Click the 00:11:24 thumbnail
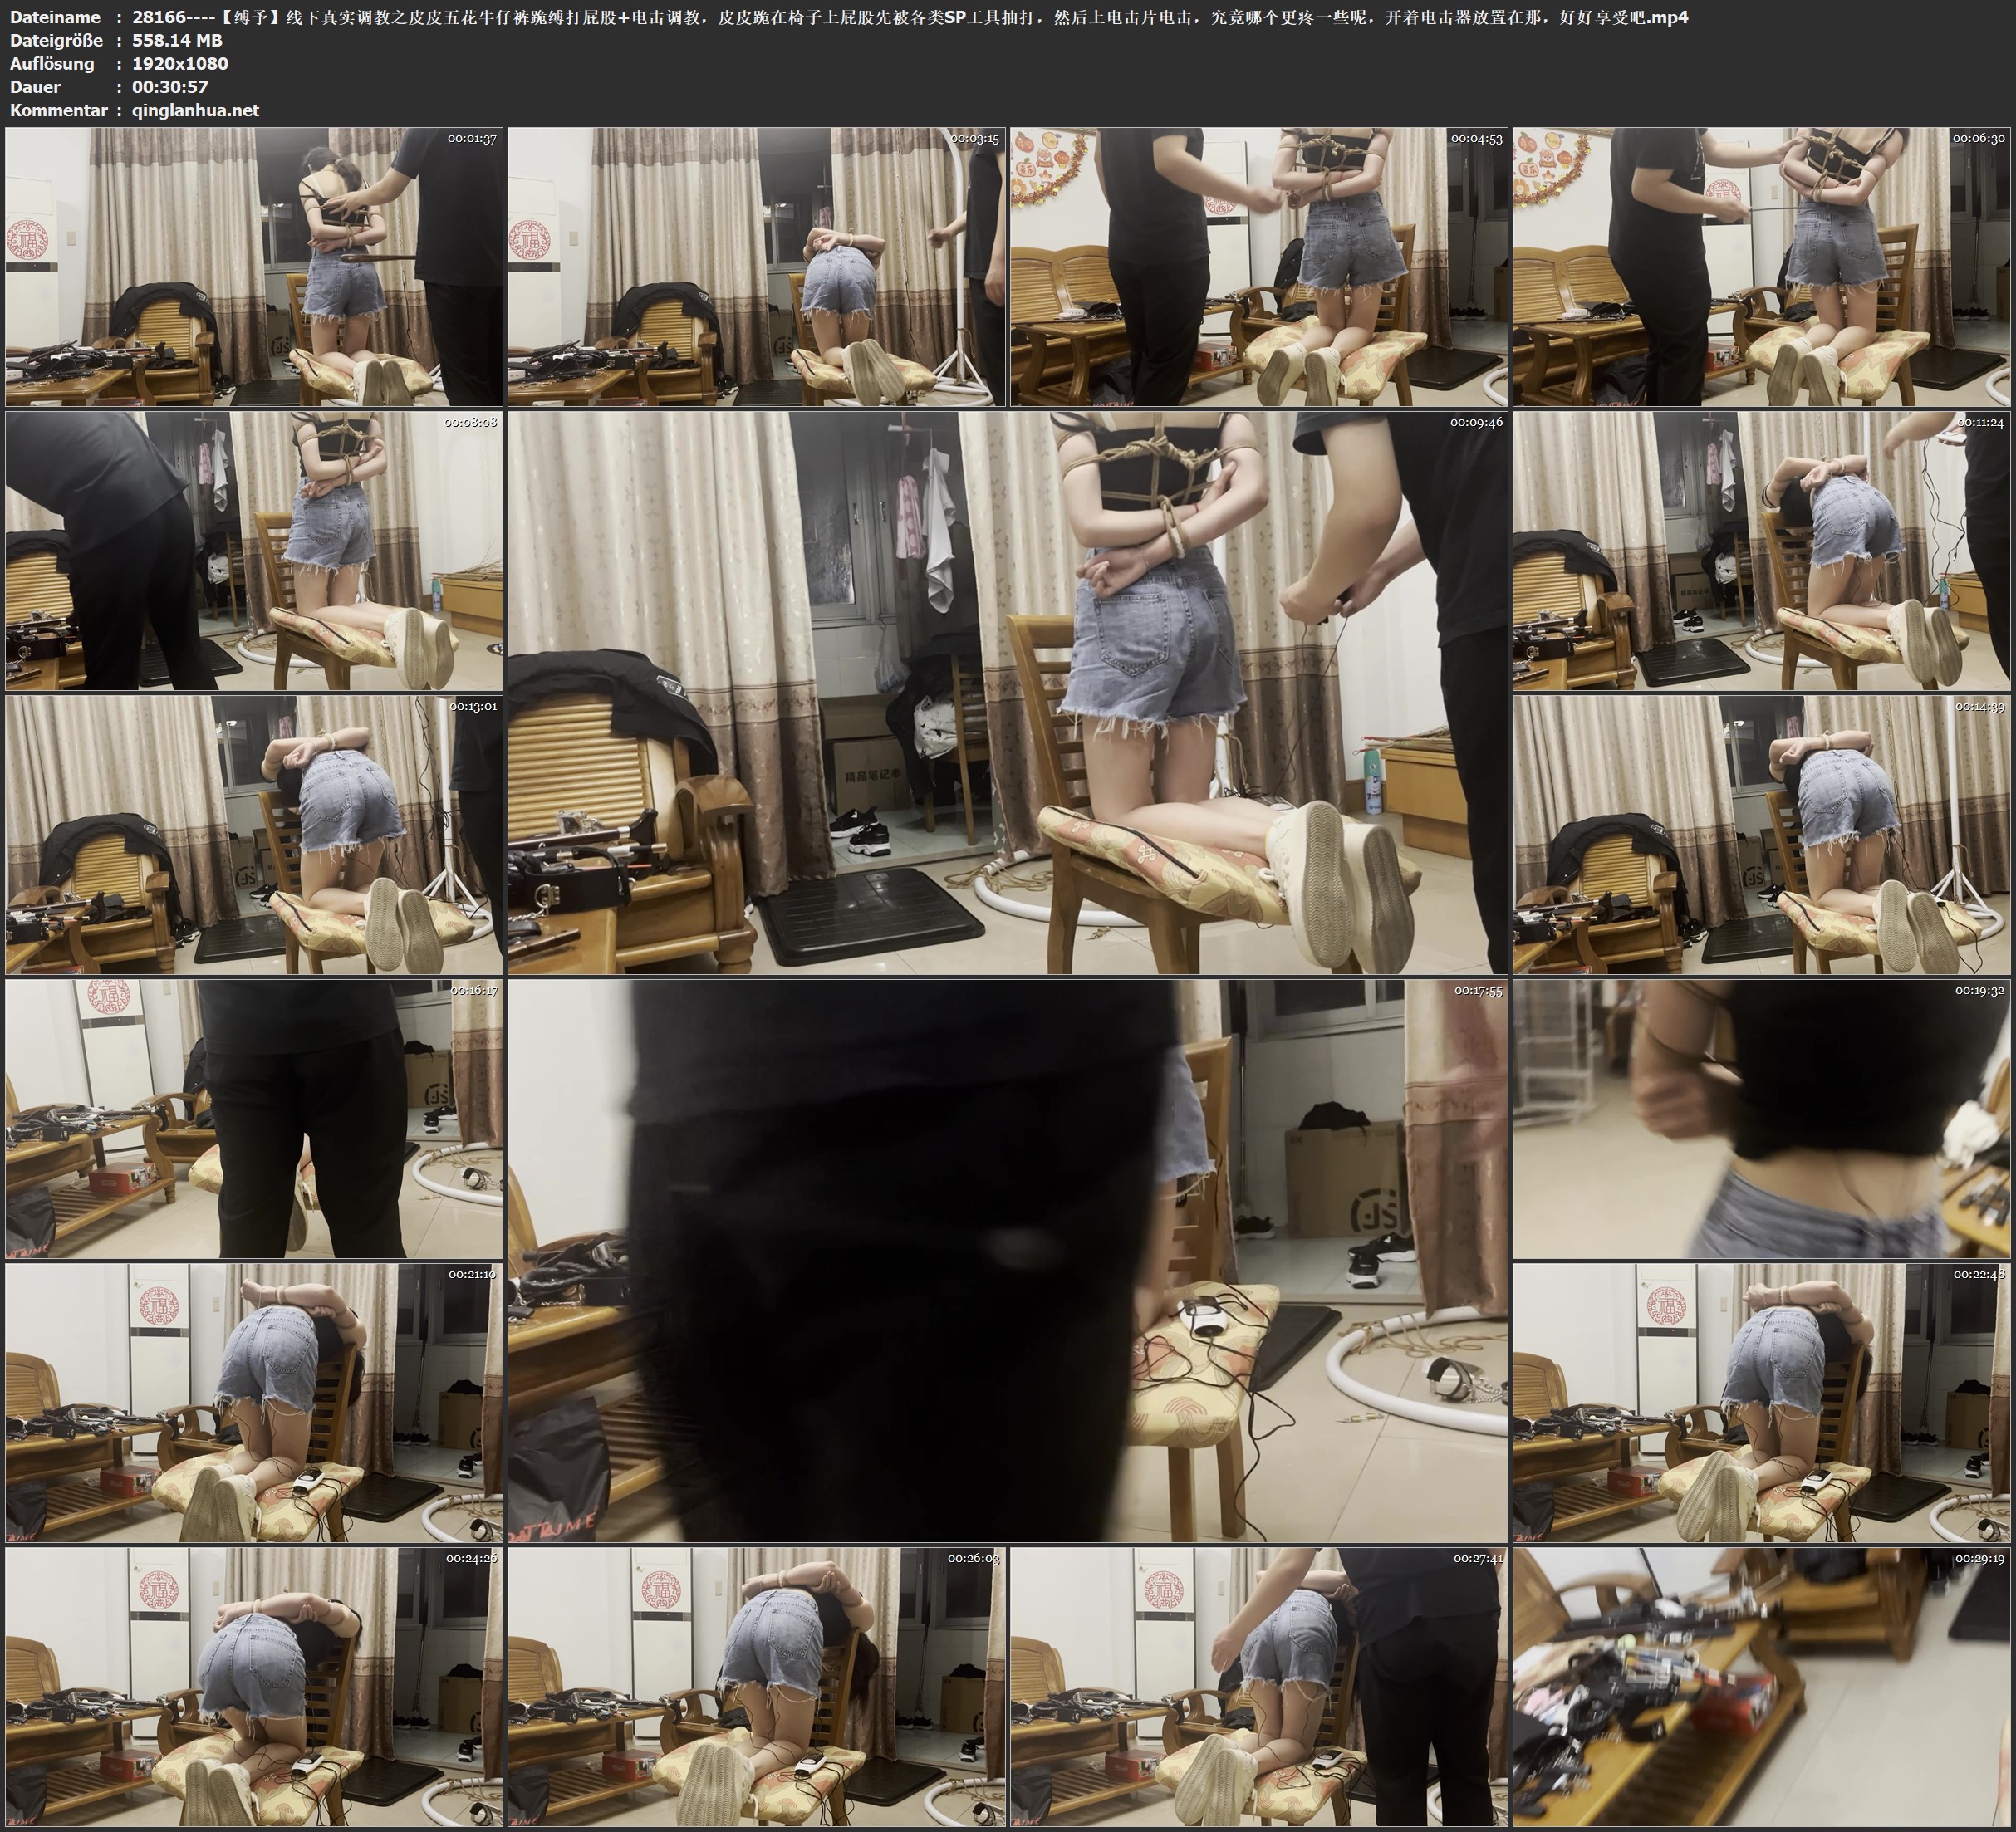 (x=1761, y=551)
